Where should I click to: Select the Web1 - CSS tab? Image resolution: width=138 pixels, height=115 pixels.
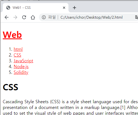(x=36, y=8)
